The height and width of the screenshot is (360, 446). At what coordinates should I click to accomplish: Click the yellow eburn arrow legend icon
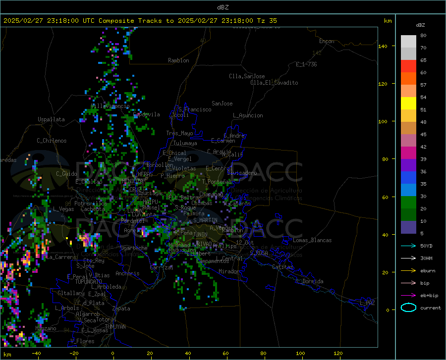coord(408,271)
